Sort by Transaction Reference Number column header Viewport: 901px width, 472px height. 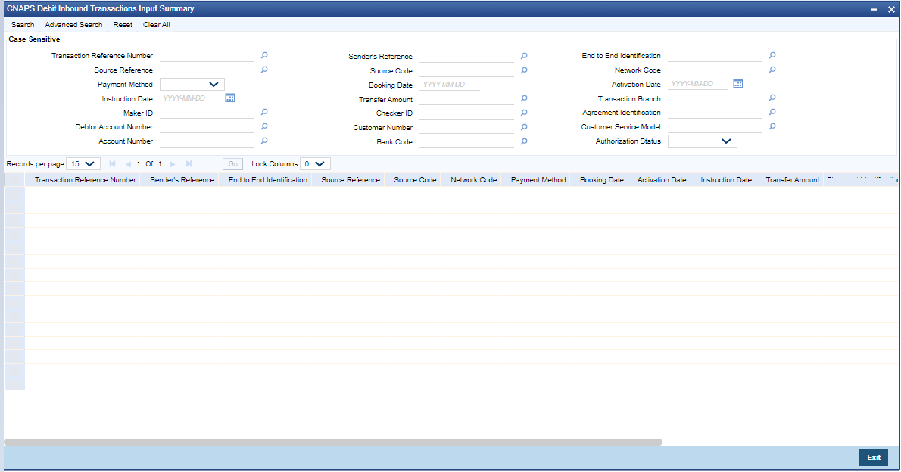(x=85, y=180)
